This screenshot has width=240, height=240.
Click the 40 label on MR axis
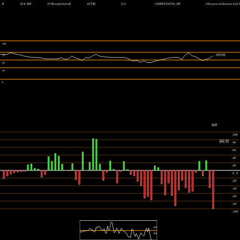pyautogui.click(x=234, y=158)
